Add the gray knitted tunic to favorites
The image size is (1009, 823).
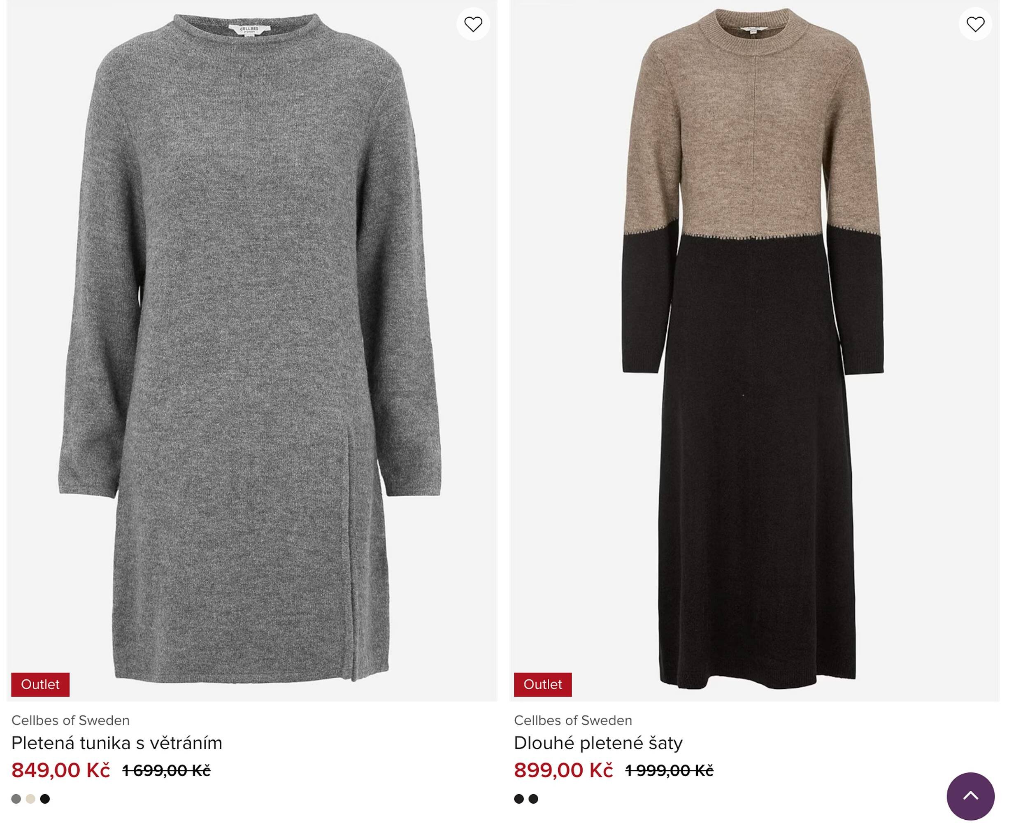(473, 24)
